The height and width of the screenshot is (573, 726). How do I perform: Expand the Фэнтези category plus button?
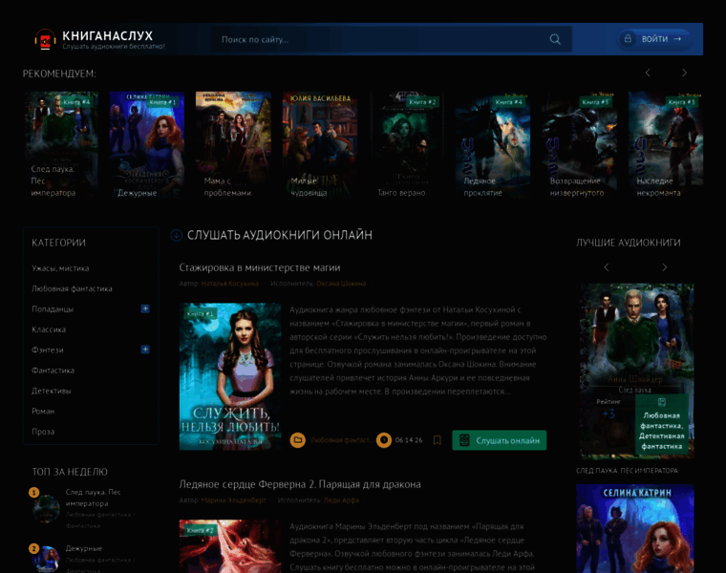pos(145,350)
